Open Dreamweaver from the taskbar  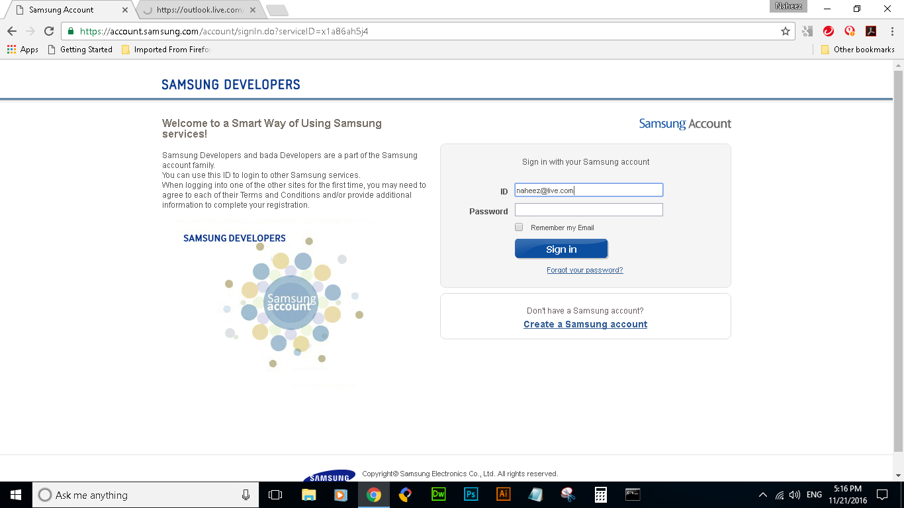438,495
